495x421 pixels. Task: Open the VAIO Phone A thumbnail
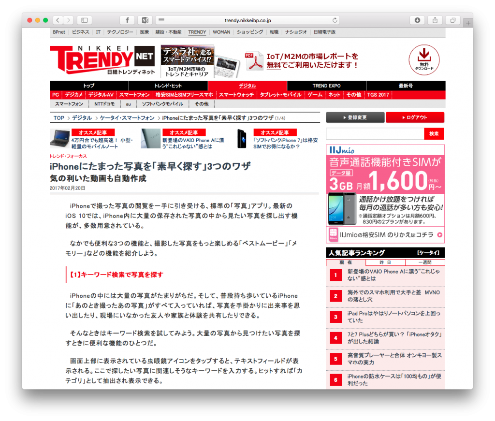click(x=151, y=138)
